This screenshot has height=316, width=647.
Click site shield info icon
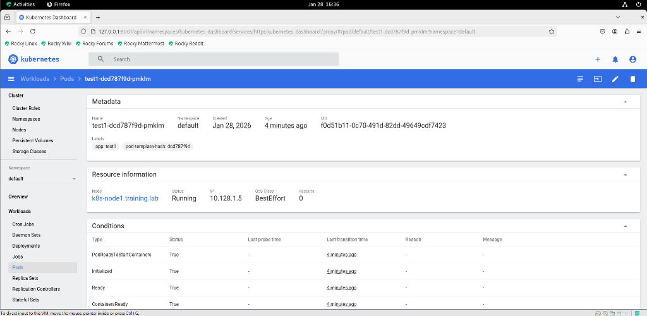coord(83,32)
